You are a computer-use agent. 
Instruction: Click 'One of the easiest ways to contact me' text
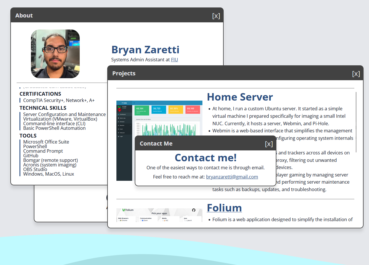click(x=206, y=168)
